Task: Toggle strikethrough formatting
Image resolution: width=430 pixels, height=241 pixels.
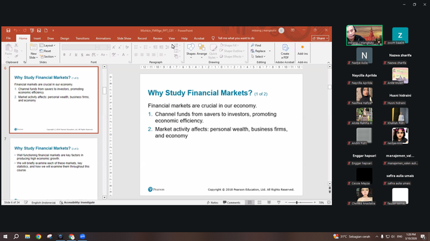Action: click(88, 55)
